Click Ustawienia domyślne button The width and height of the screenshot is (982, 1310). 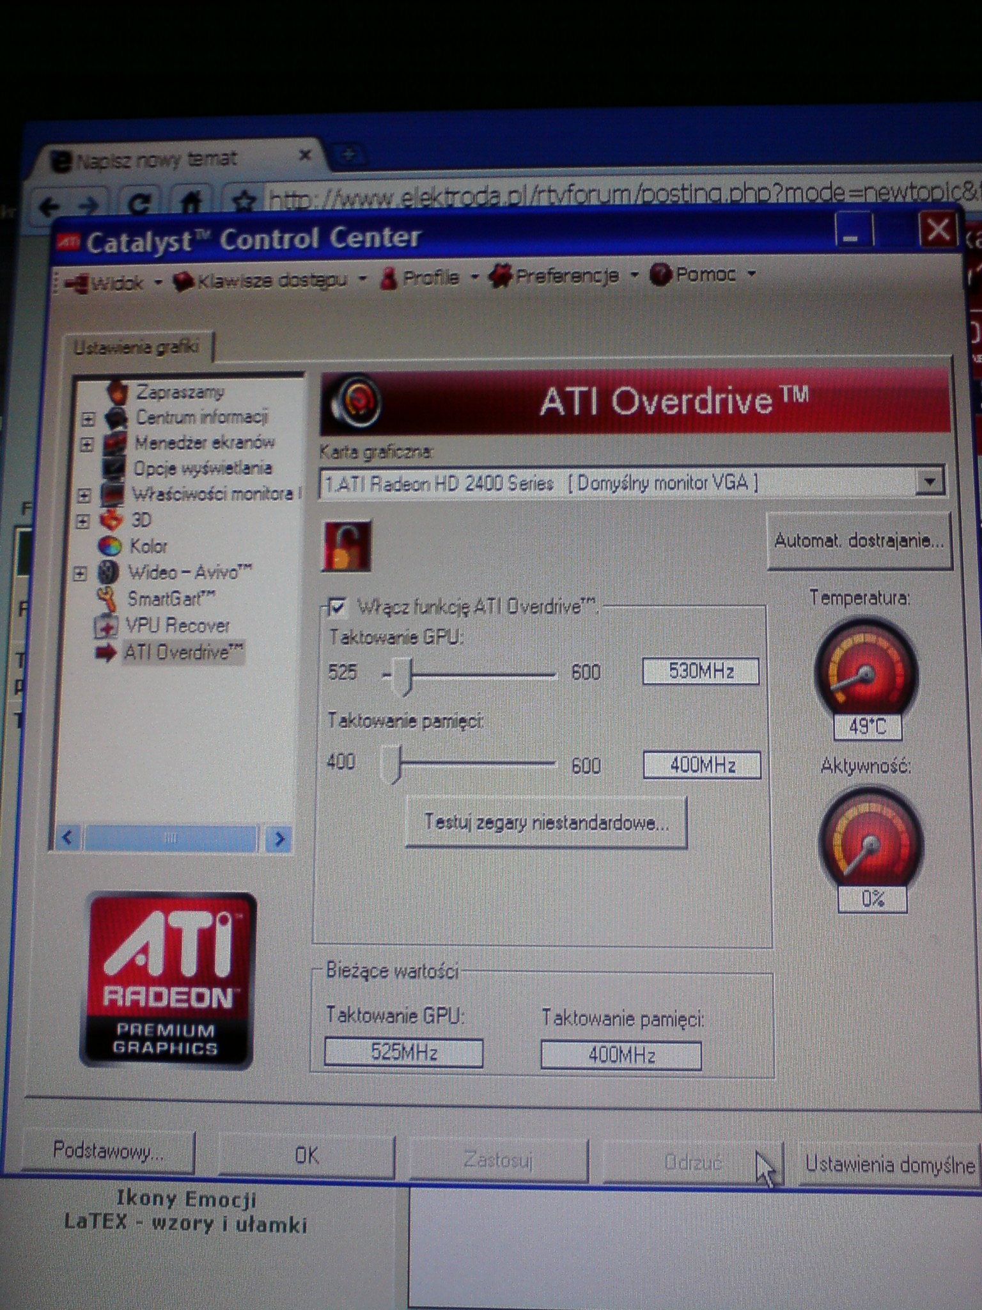(x=890, y=1165)
